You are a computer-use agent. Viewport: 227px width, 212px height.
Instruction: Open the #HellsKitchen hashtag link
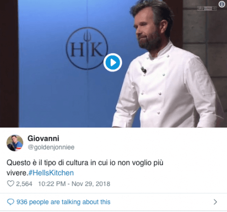tap(51, 173)
